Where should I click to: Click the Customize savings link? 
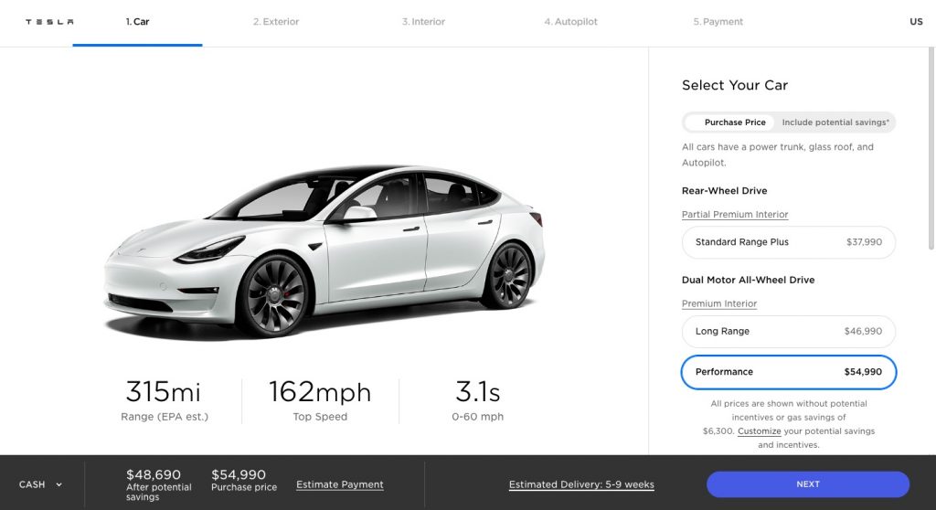click(x=760, y=431)
